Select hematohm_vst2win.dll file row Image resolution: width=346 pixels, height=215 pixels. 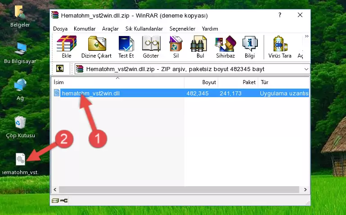coord(180,93)
